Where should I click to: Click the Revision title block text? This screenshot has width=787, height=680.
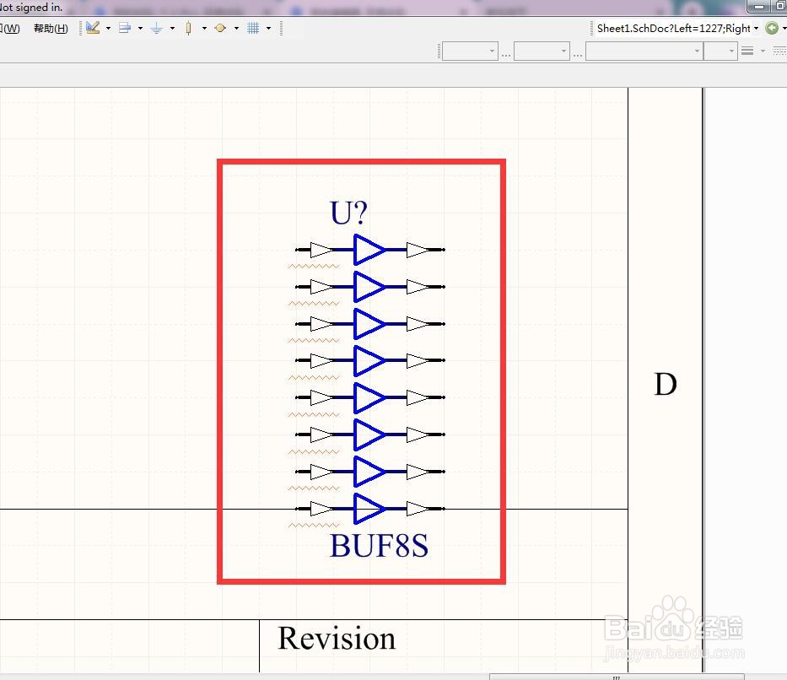[x=337, y=639]
